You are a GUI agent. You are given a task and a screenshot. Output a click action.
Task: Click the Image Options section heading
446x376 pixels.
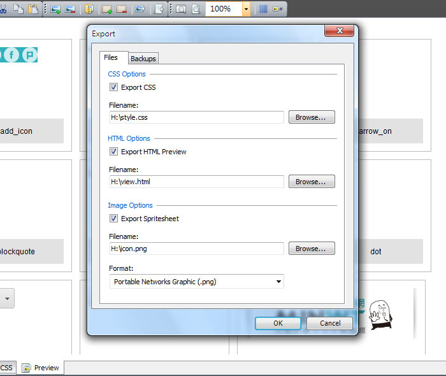[x=130, y=205]
